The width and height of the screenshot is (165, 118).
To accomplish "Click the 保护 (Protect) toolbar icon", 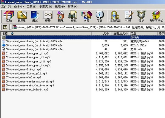I will pos(141,16).
